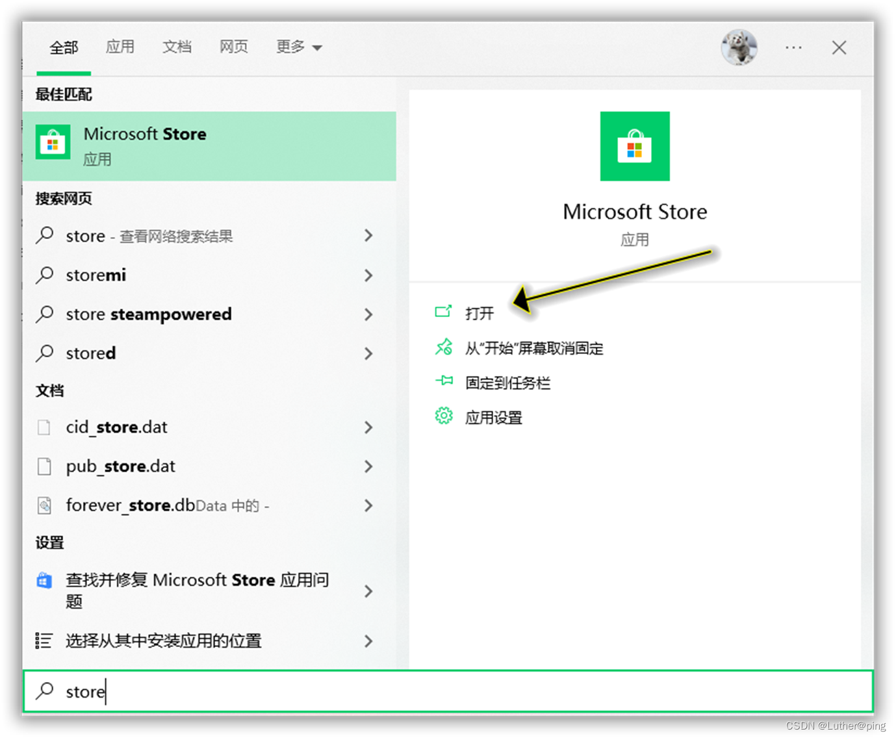
Task: Expand the chevron for cid_store.dat
Action: click(x=368, y=427)
